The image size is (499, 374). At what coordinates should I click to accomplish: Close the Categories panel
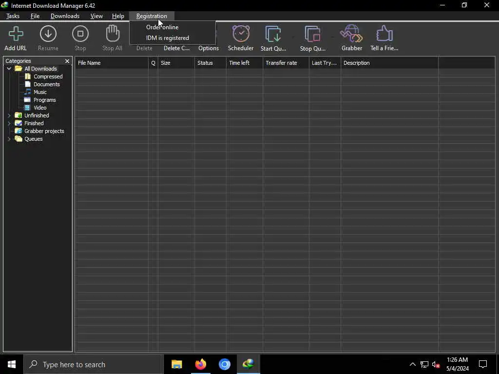point(67,61)
